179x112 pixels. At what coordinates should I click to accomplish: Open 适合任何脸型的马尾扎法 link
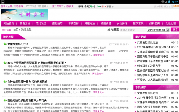pos(153,70)
